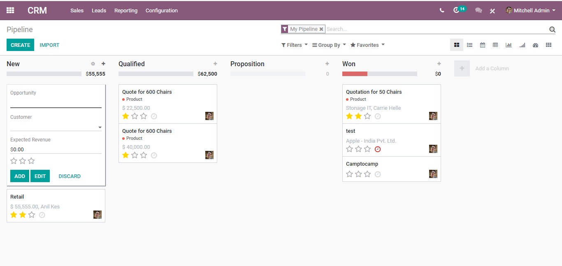
Task: Switch to Dashboard view
Action: (535, 45)
